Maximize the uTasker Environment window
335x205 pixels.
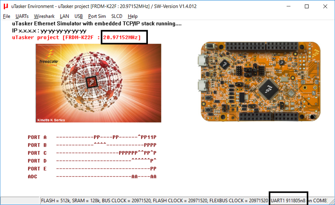pos(306,6)
